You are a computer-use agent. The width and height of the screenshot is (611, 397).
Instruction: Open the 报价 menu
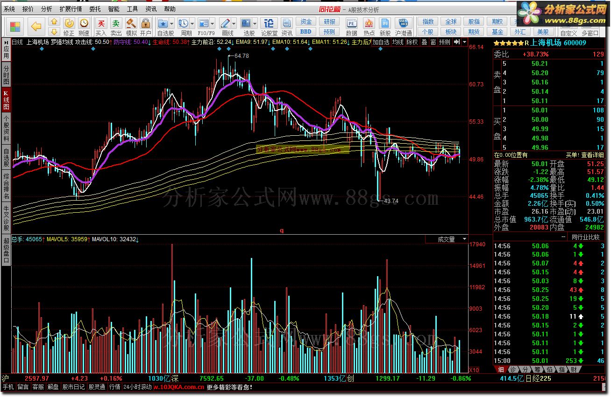point(28,9)
